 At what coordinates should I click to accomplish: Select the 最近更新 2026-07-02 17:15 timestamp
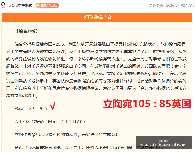[x=172, y=6]
